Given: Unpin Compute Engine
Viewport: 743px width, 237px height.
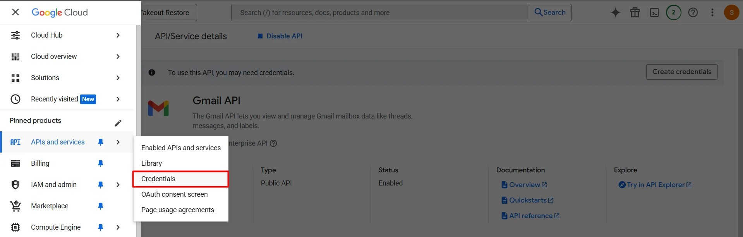Looking at the screenshot, I should pos(101,227).
